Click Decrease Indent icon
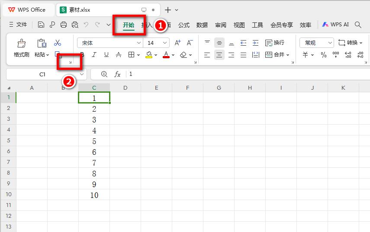This screenshot has width=370, height=232. [243, 43]
